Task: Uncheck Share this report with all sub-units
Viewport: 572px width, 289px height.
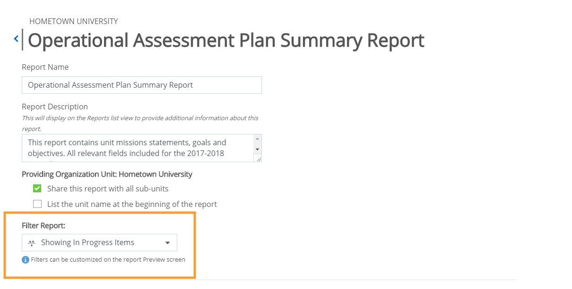Action: point(37,189)
